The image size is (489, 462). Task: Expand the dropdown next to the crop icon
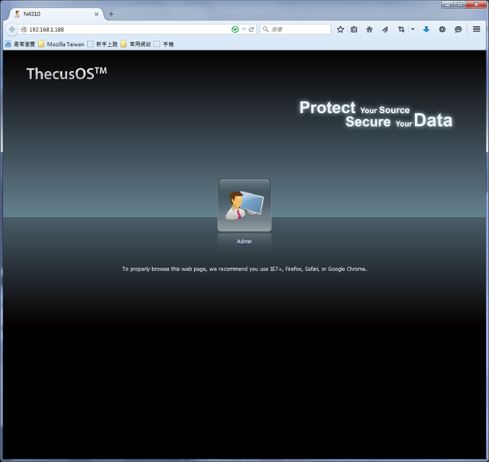tap(413, 29)
